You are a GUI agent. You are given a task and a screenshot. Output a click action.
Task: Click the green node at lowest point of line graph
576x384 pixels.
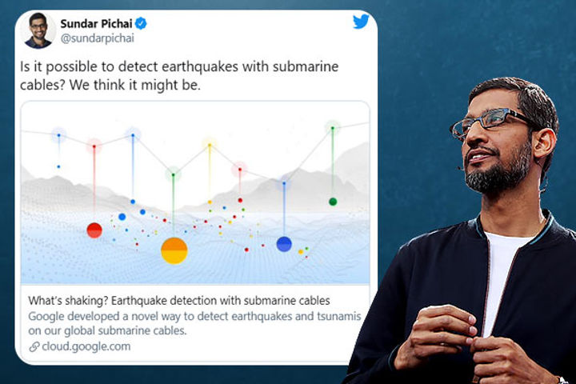click(173, 174)
